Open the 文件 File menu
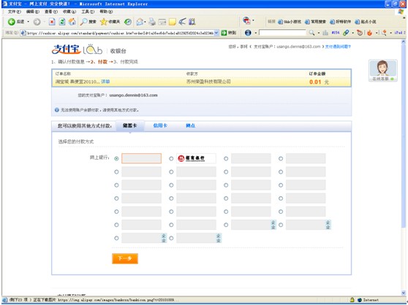The image size is (408, 305). pos(15,12)
